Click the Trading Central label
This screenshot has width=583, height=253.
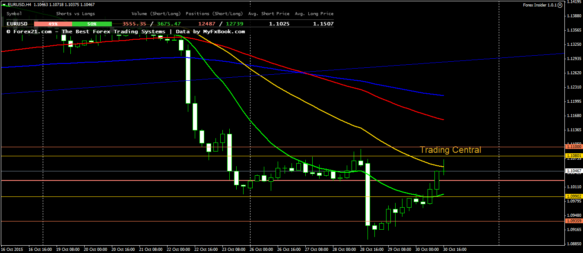[450, 150]
